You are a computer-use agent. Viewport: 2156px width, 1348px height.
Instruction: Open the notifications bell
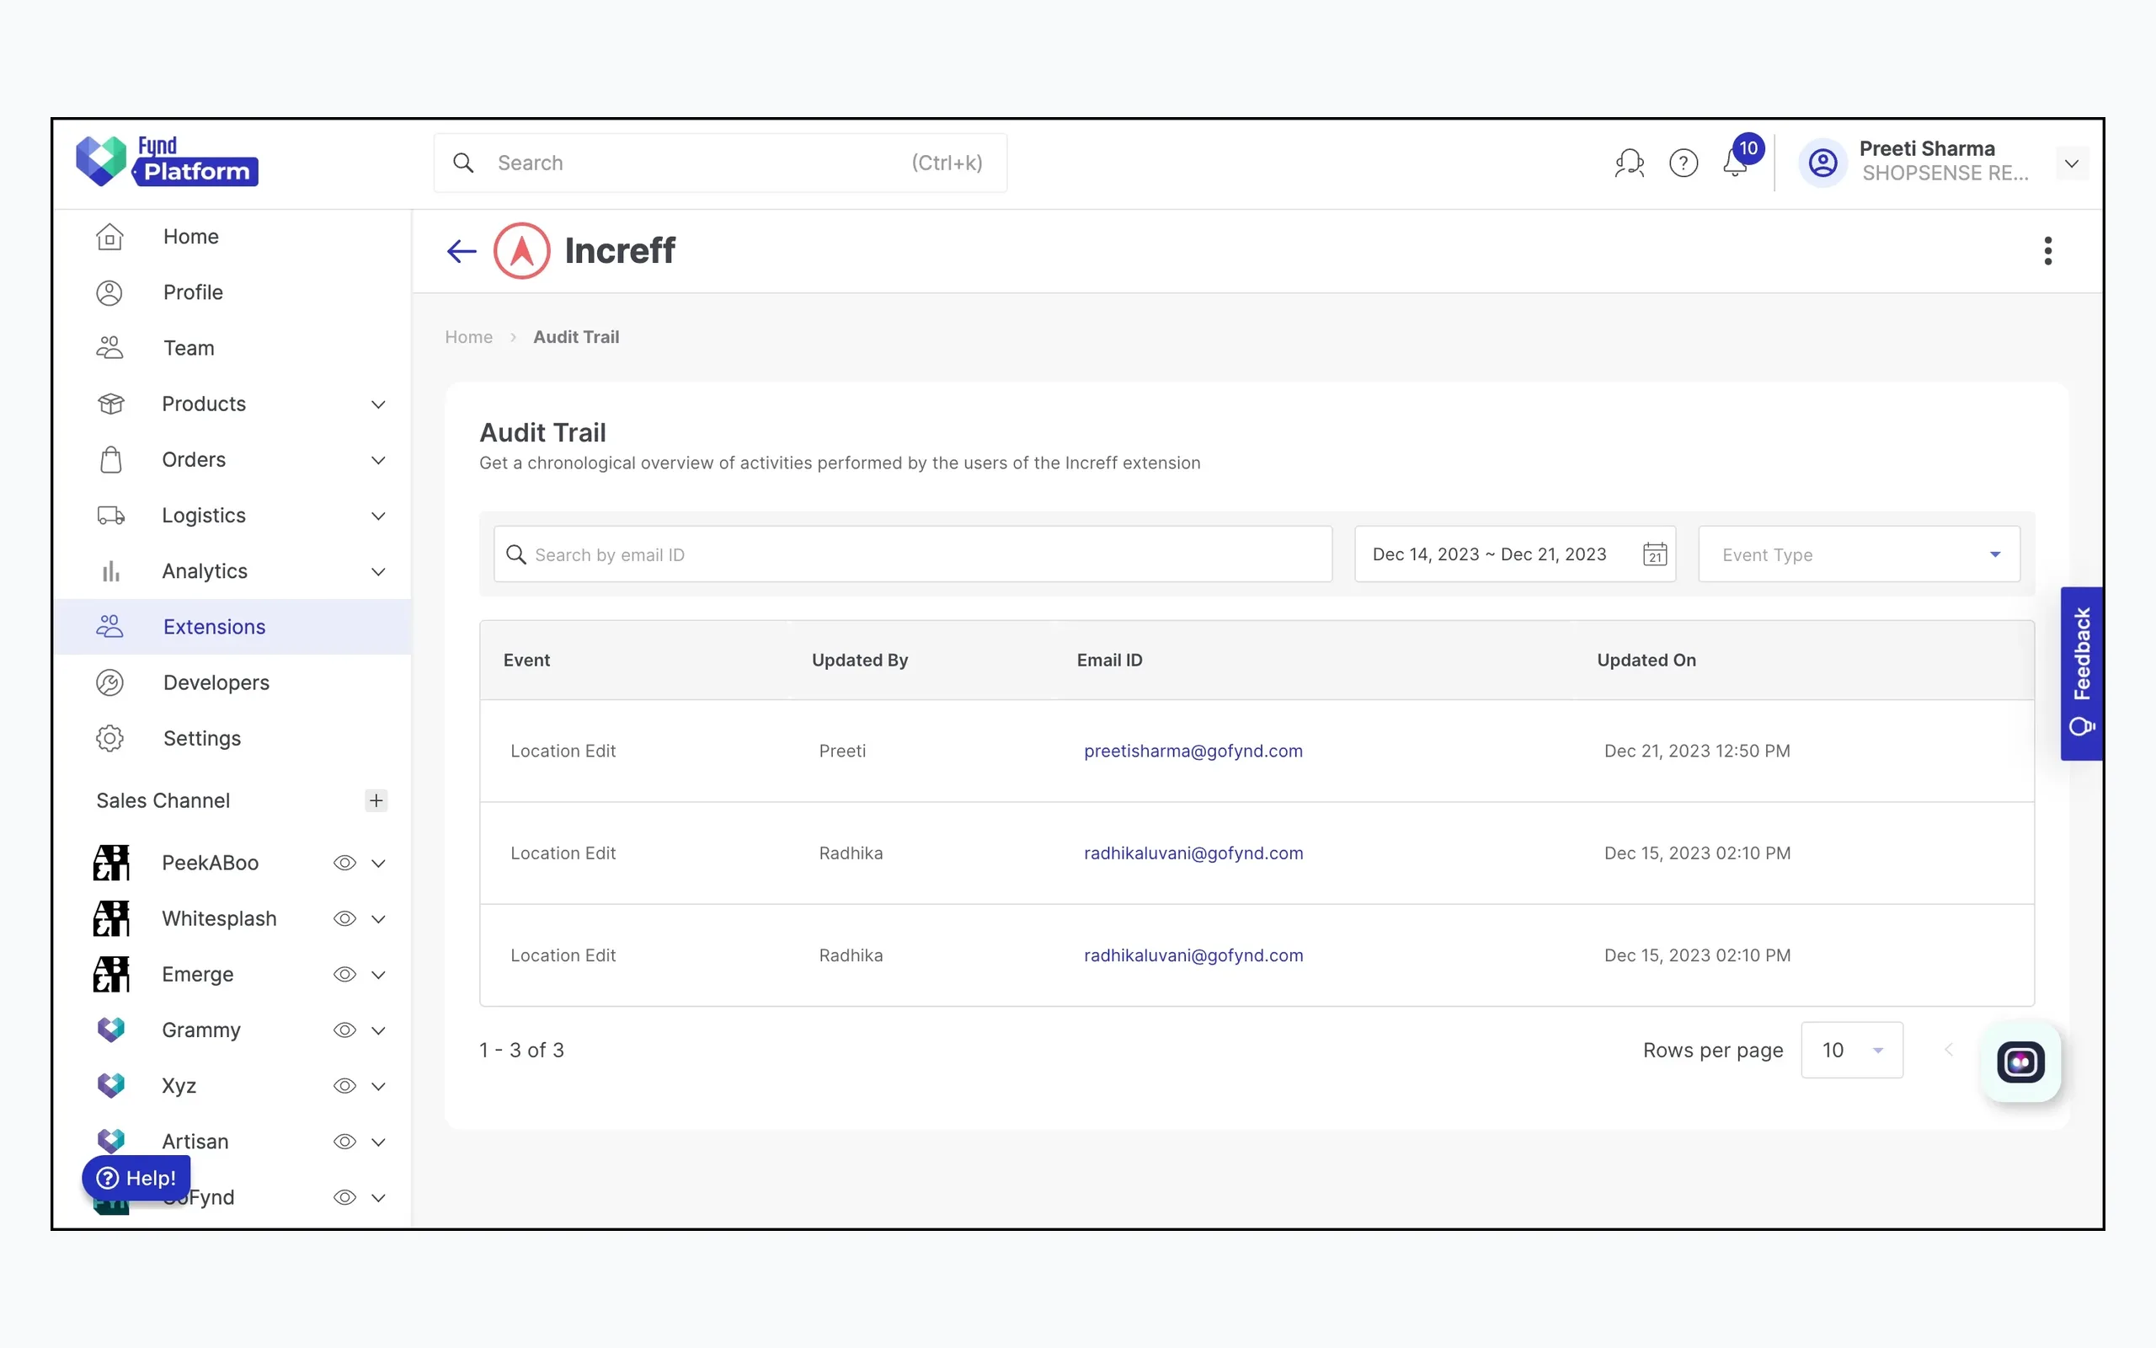click(x=1736, y=162)
